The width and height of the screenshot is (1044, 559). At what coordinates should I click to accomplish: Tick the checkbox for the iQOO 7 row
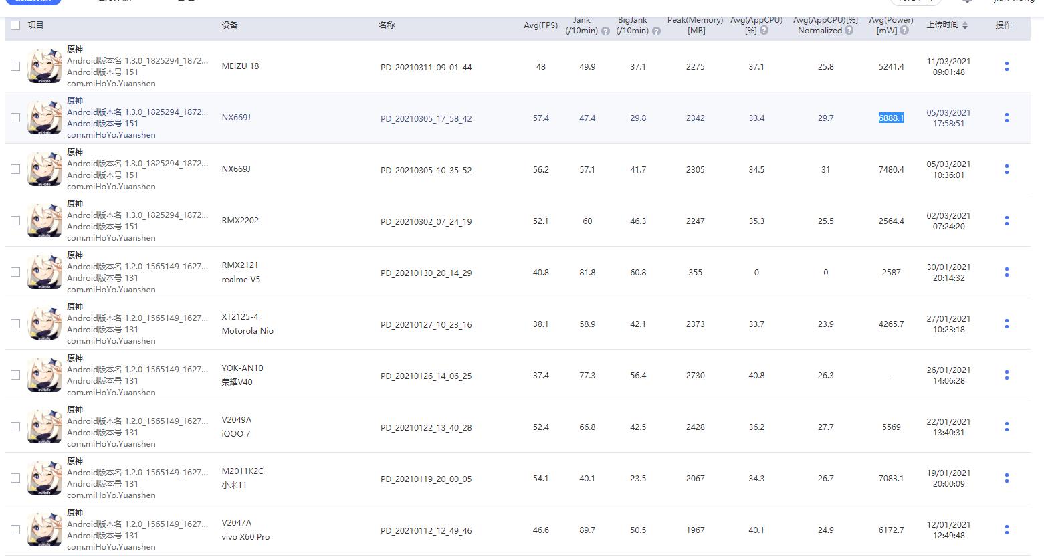pos(15,427)
